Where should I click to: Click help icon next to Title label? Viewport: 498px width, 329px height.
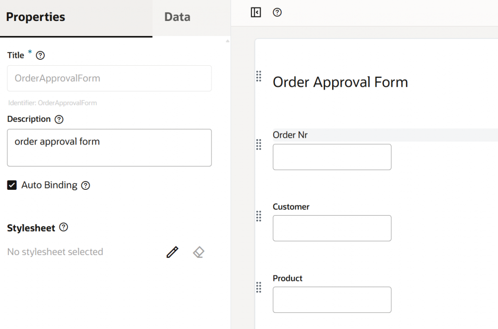(41, 55)
